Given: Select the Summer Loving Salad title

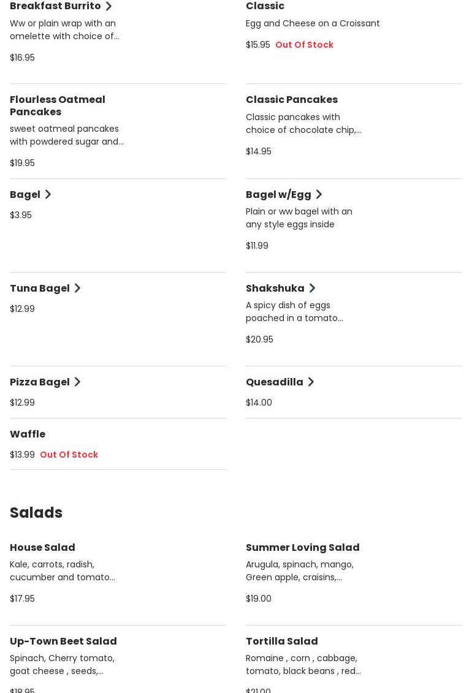Looking at the screenshot, I should coord(303,547).
